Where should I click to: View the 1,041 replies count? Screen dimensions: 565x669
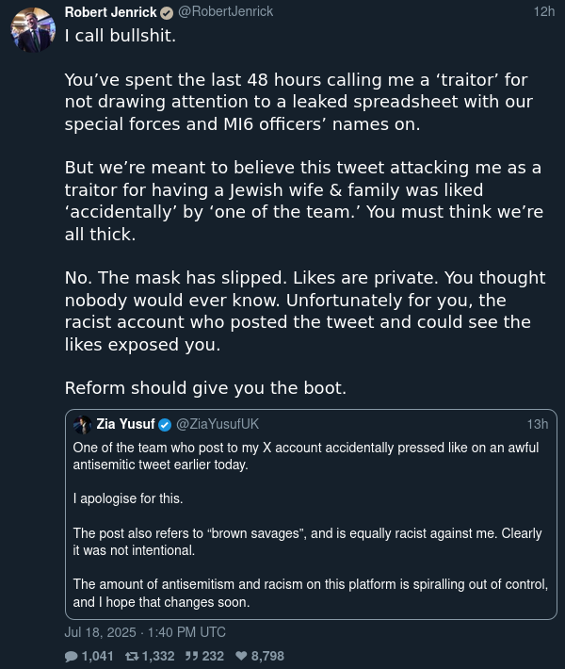[x=98, y=656]
